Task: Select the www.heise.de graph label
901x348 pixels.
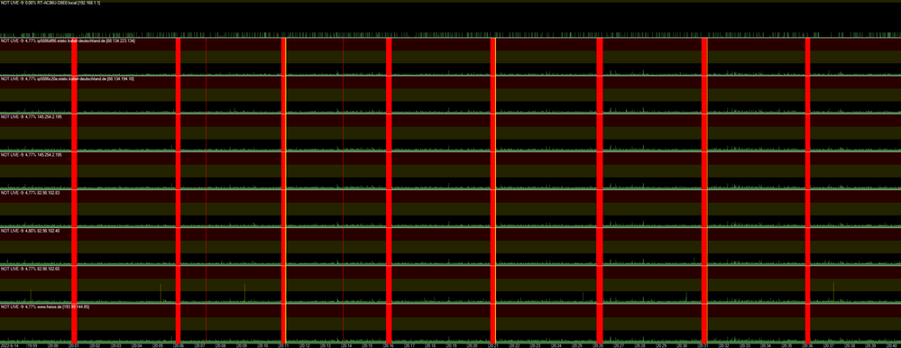Action: (45, 307)
